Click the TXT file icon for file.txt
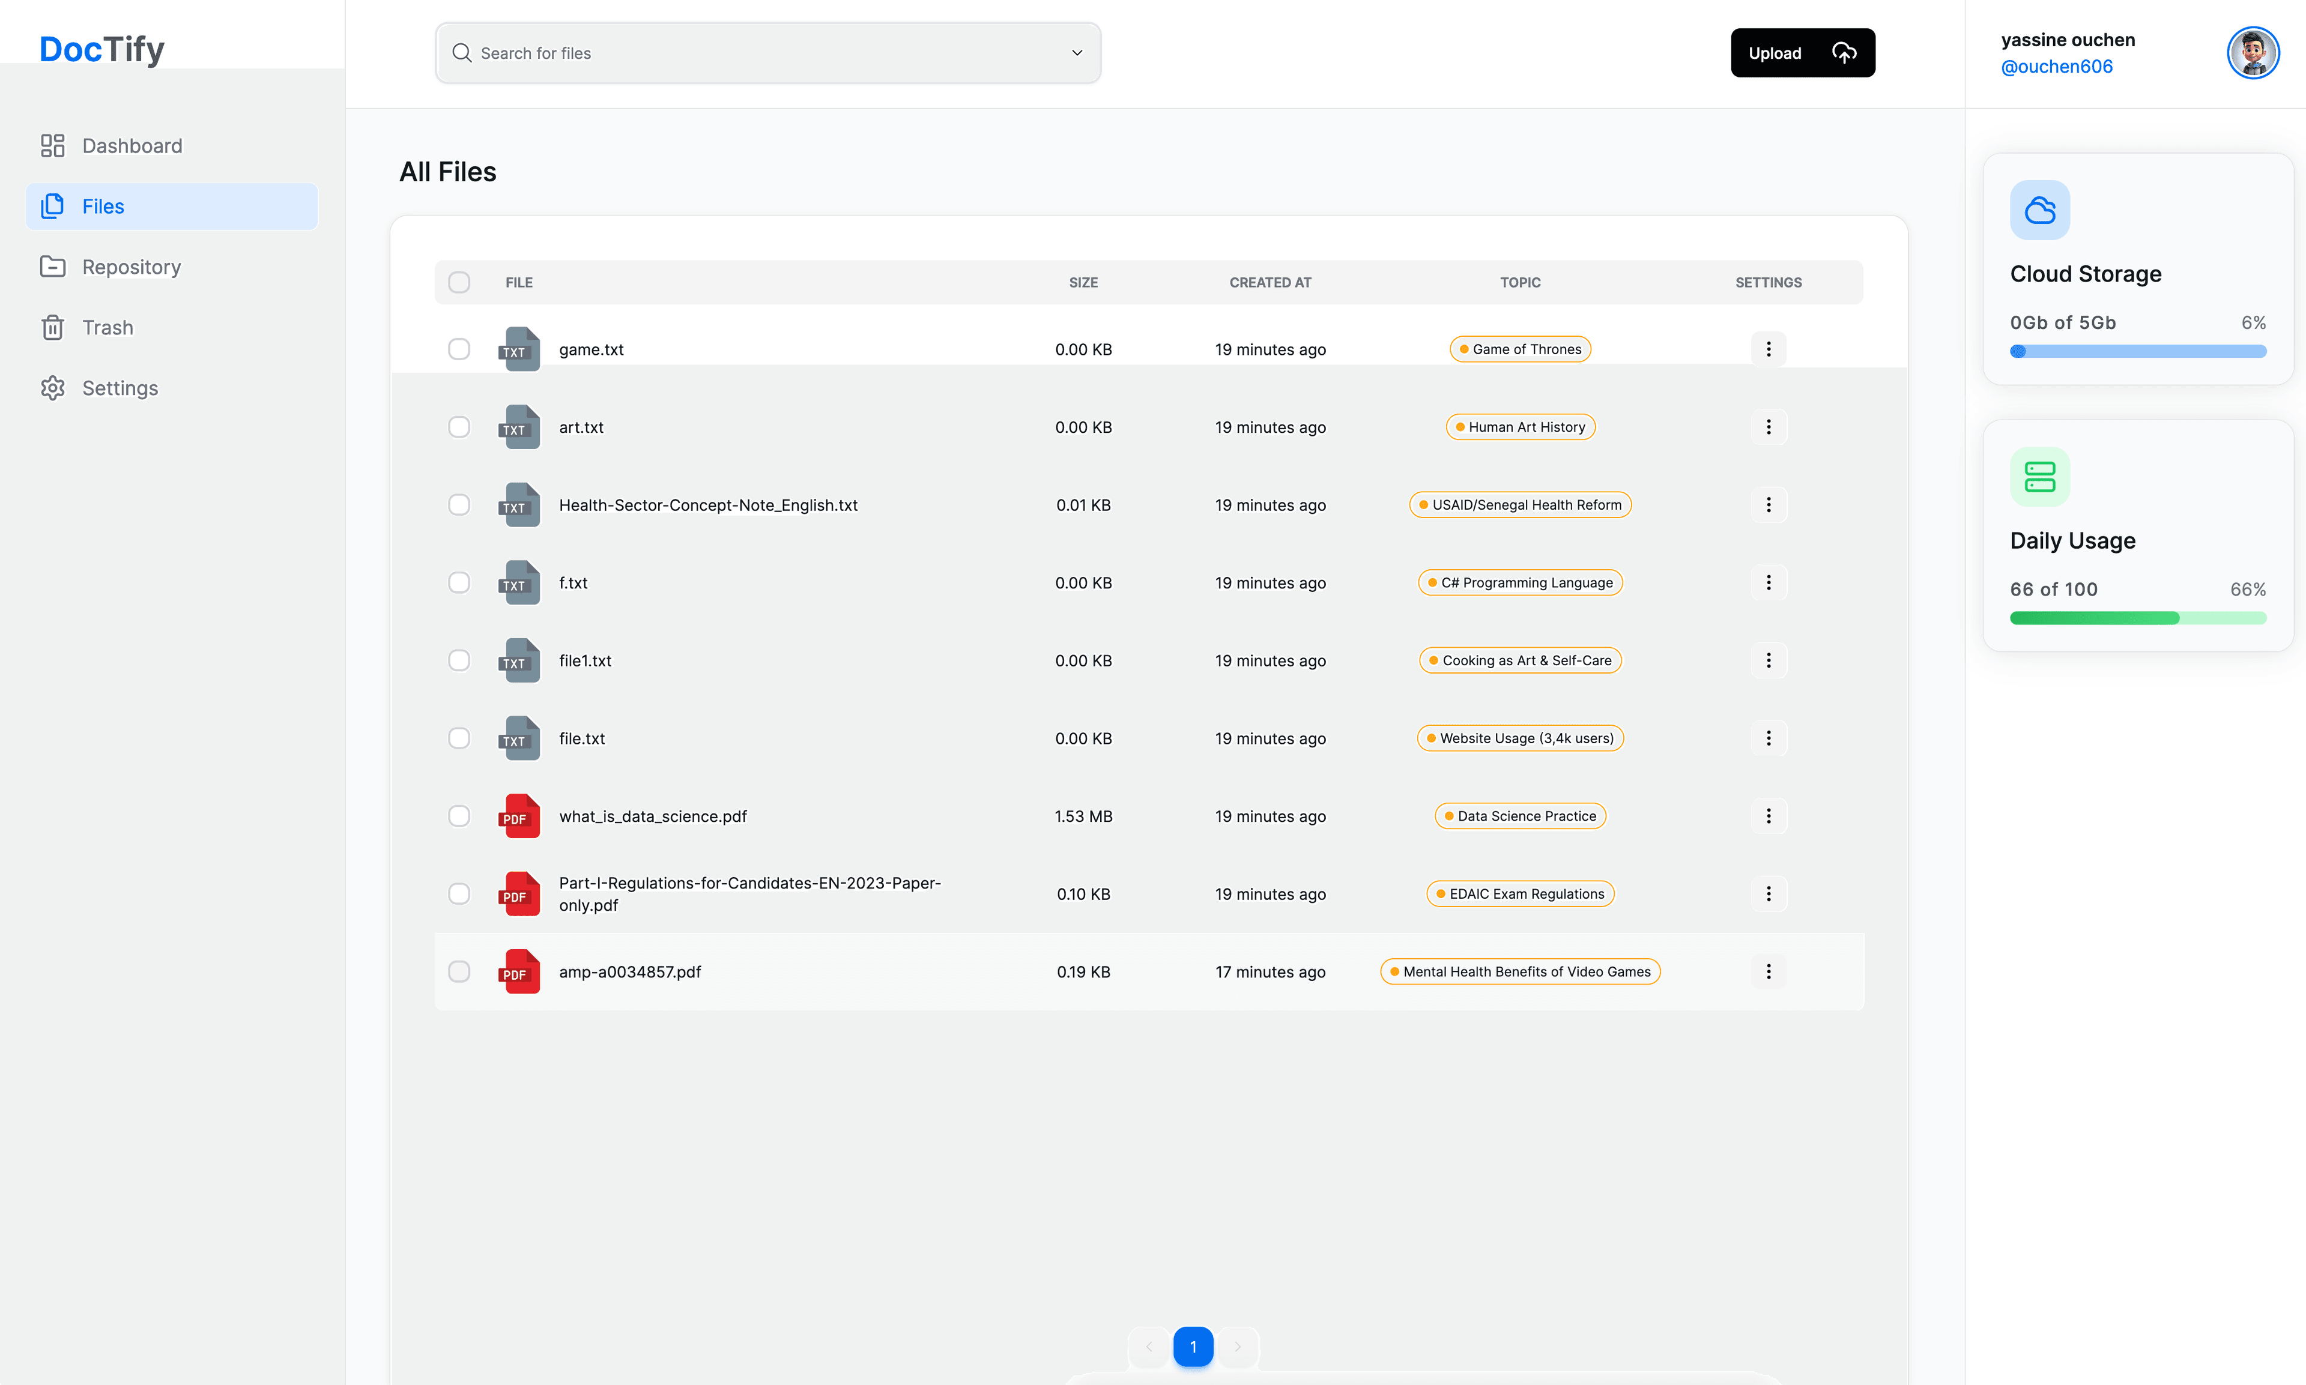This screenshot has width=2306, height=1385. click(x=519, y=738)
